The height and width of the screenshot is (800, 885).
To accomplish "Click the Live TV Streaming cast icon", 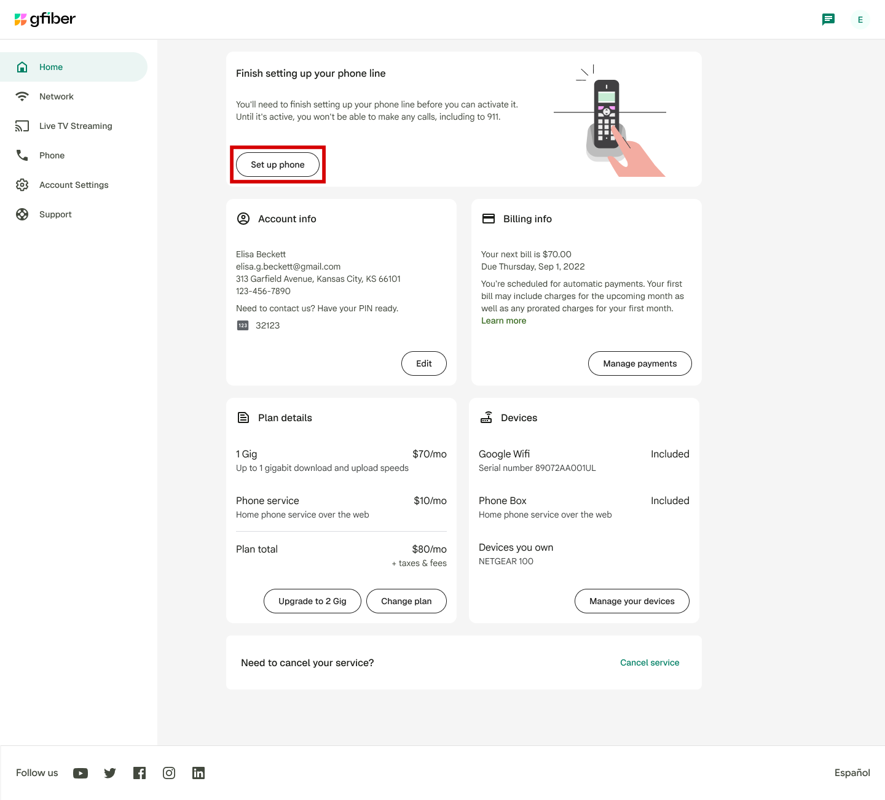I will click(x=22, y=126).
